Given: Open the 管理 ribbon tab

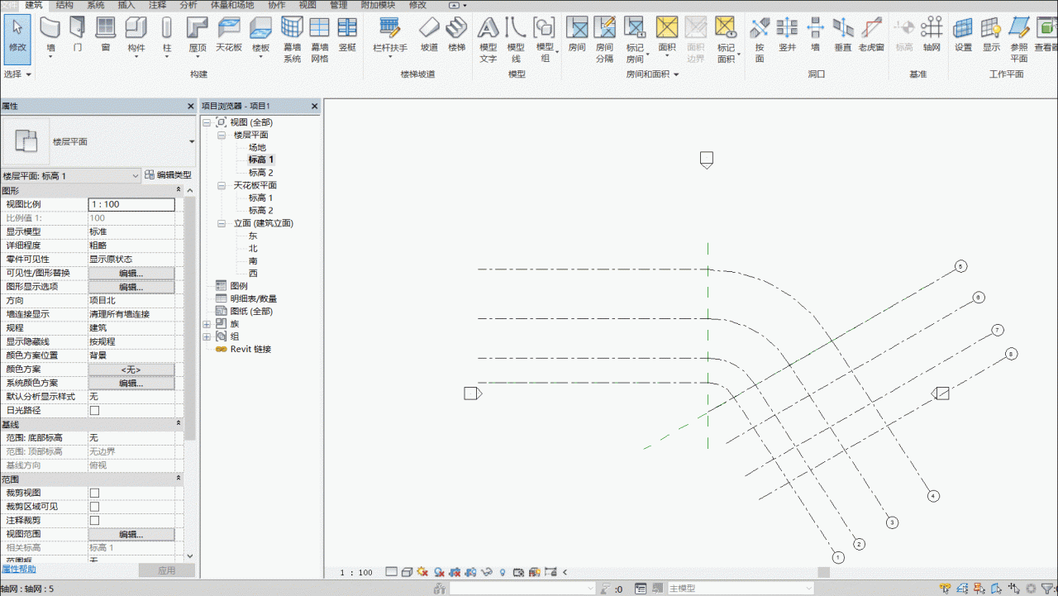Looking at the screenshot, I should pos(339,5).
